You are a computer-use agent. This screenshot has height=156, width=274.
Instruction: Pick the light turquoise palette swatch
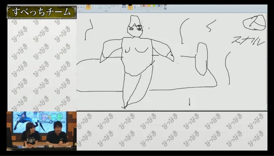[x=156, y=5]
